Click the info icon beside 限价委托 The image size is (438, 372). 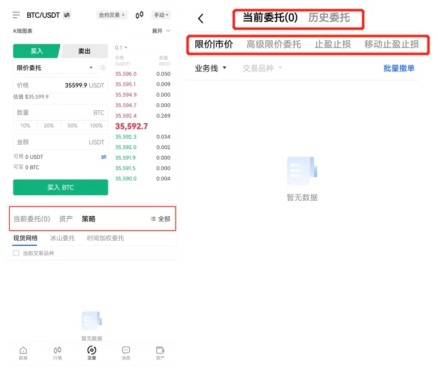tap(103, 68)
